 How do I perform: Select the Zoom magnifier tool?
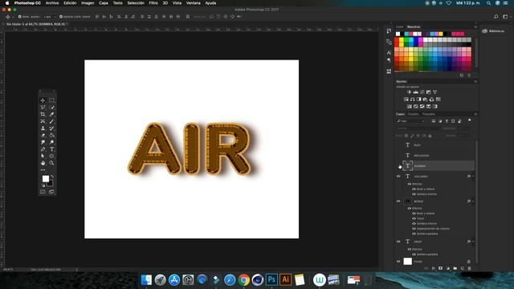51,163
